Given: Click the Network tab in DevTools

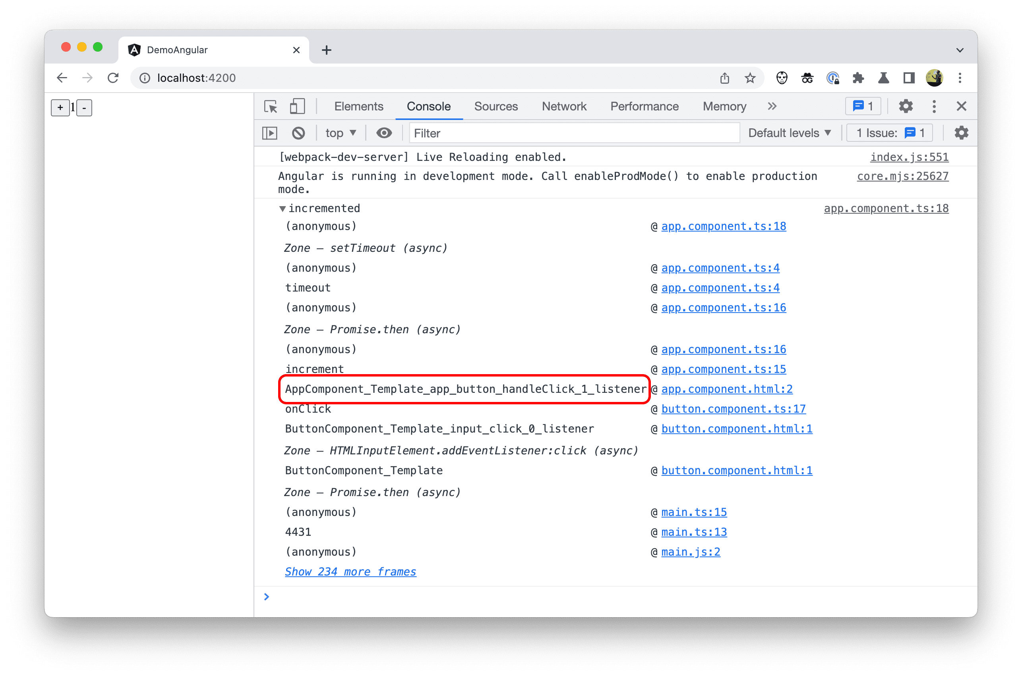Looking at the screenshot, I should tap(565, 106).
